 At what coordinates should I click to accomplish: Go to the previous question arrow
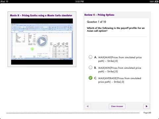(88, 106)
